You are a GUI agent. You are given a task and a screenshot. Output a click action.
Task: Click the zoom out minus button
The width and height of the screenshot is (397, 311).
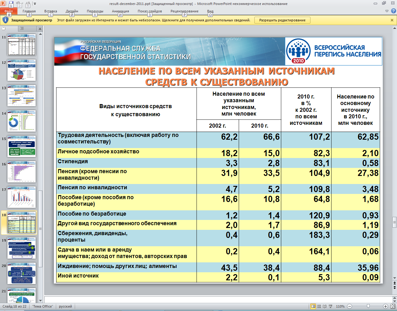[x=350, y=306]
